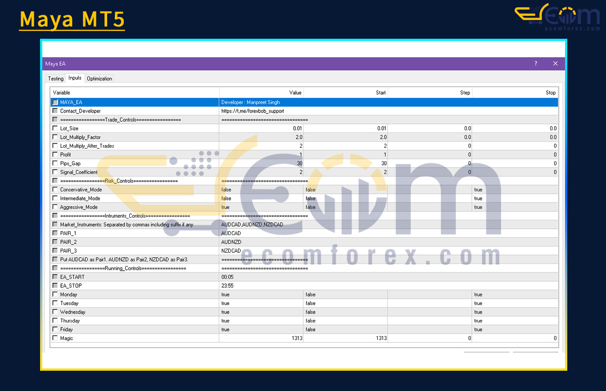
Task: Enable the Lot_Multiply_After_Trades checkbox
Action: click(x=55, y=146)
